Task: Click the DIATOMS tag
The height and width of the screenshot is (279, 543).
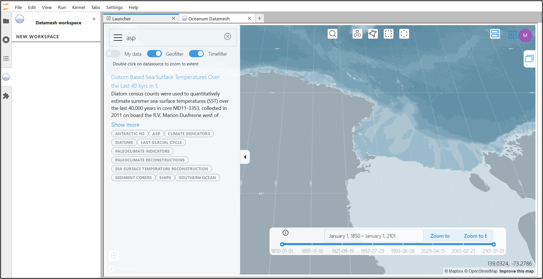Action: [124, 142]
